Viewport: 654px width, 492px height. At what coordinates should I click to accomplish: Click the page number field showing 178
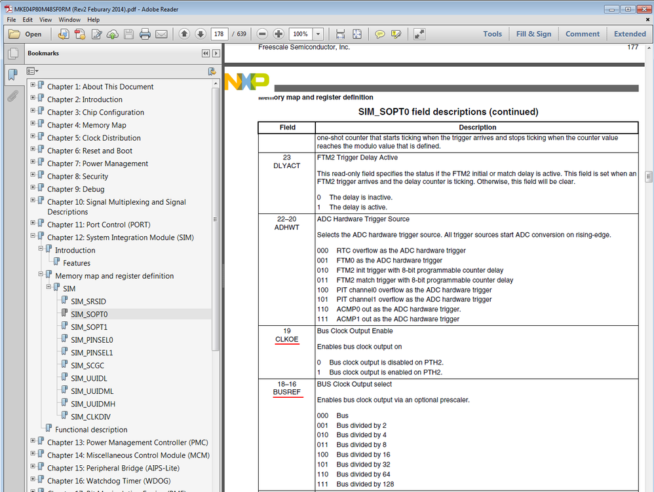click(x=220, y=34)
